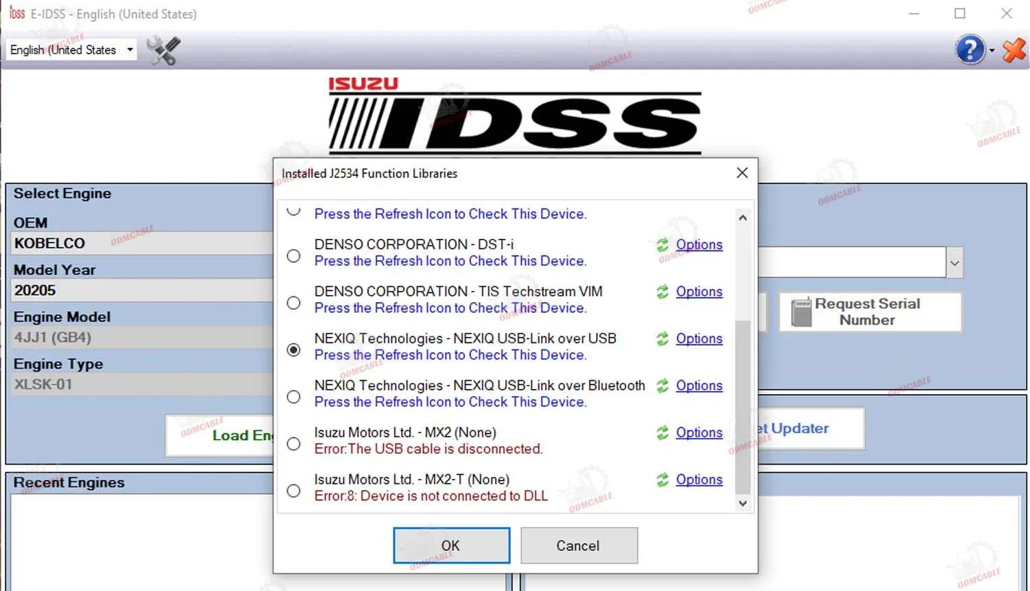Open Options for Isuzu MX2-T (None)
The width and height of the screenshot is (1030, 591).
[x=699, y=480]
